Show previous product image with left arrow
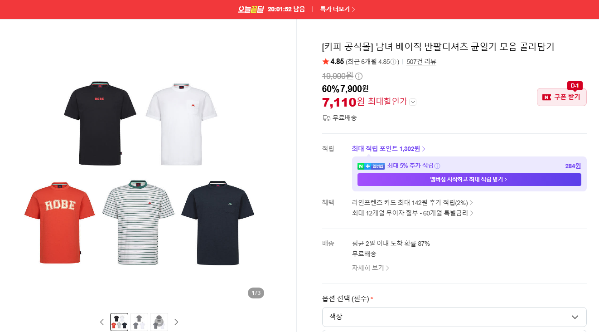The width and height of the screenshot is (599, 332). [102, 322]
